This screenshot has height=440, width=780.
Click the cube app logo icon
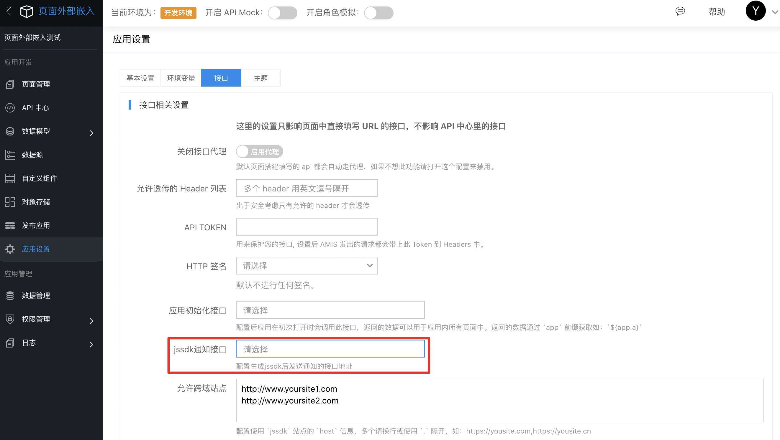pyautogui.click(x=27, y=11)
